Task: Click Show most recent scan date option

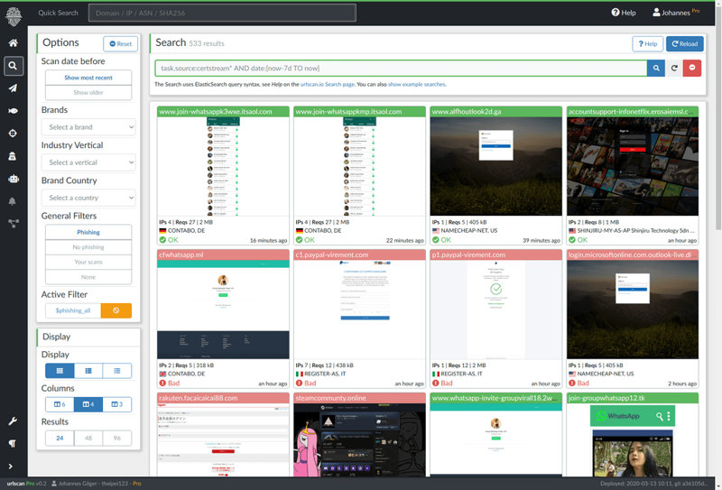Action: (88, 78)
